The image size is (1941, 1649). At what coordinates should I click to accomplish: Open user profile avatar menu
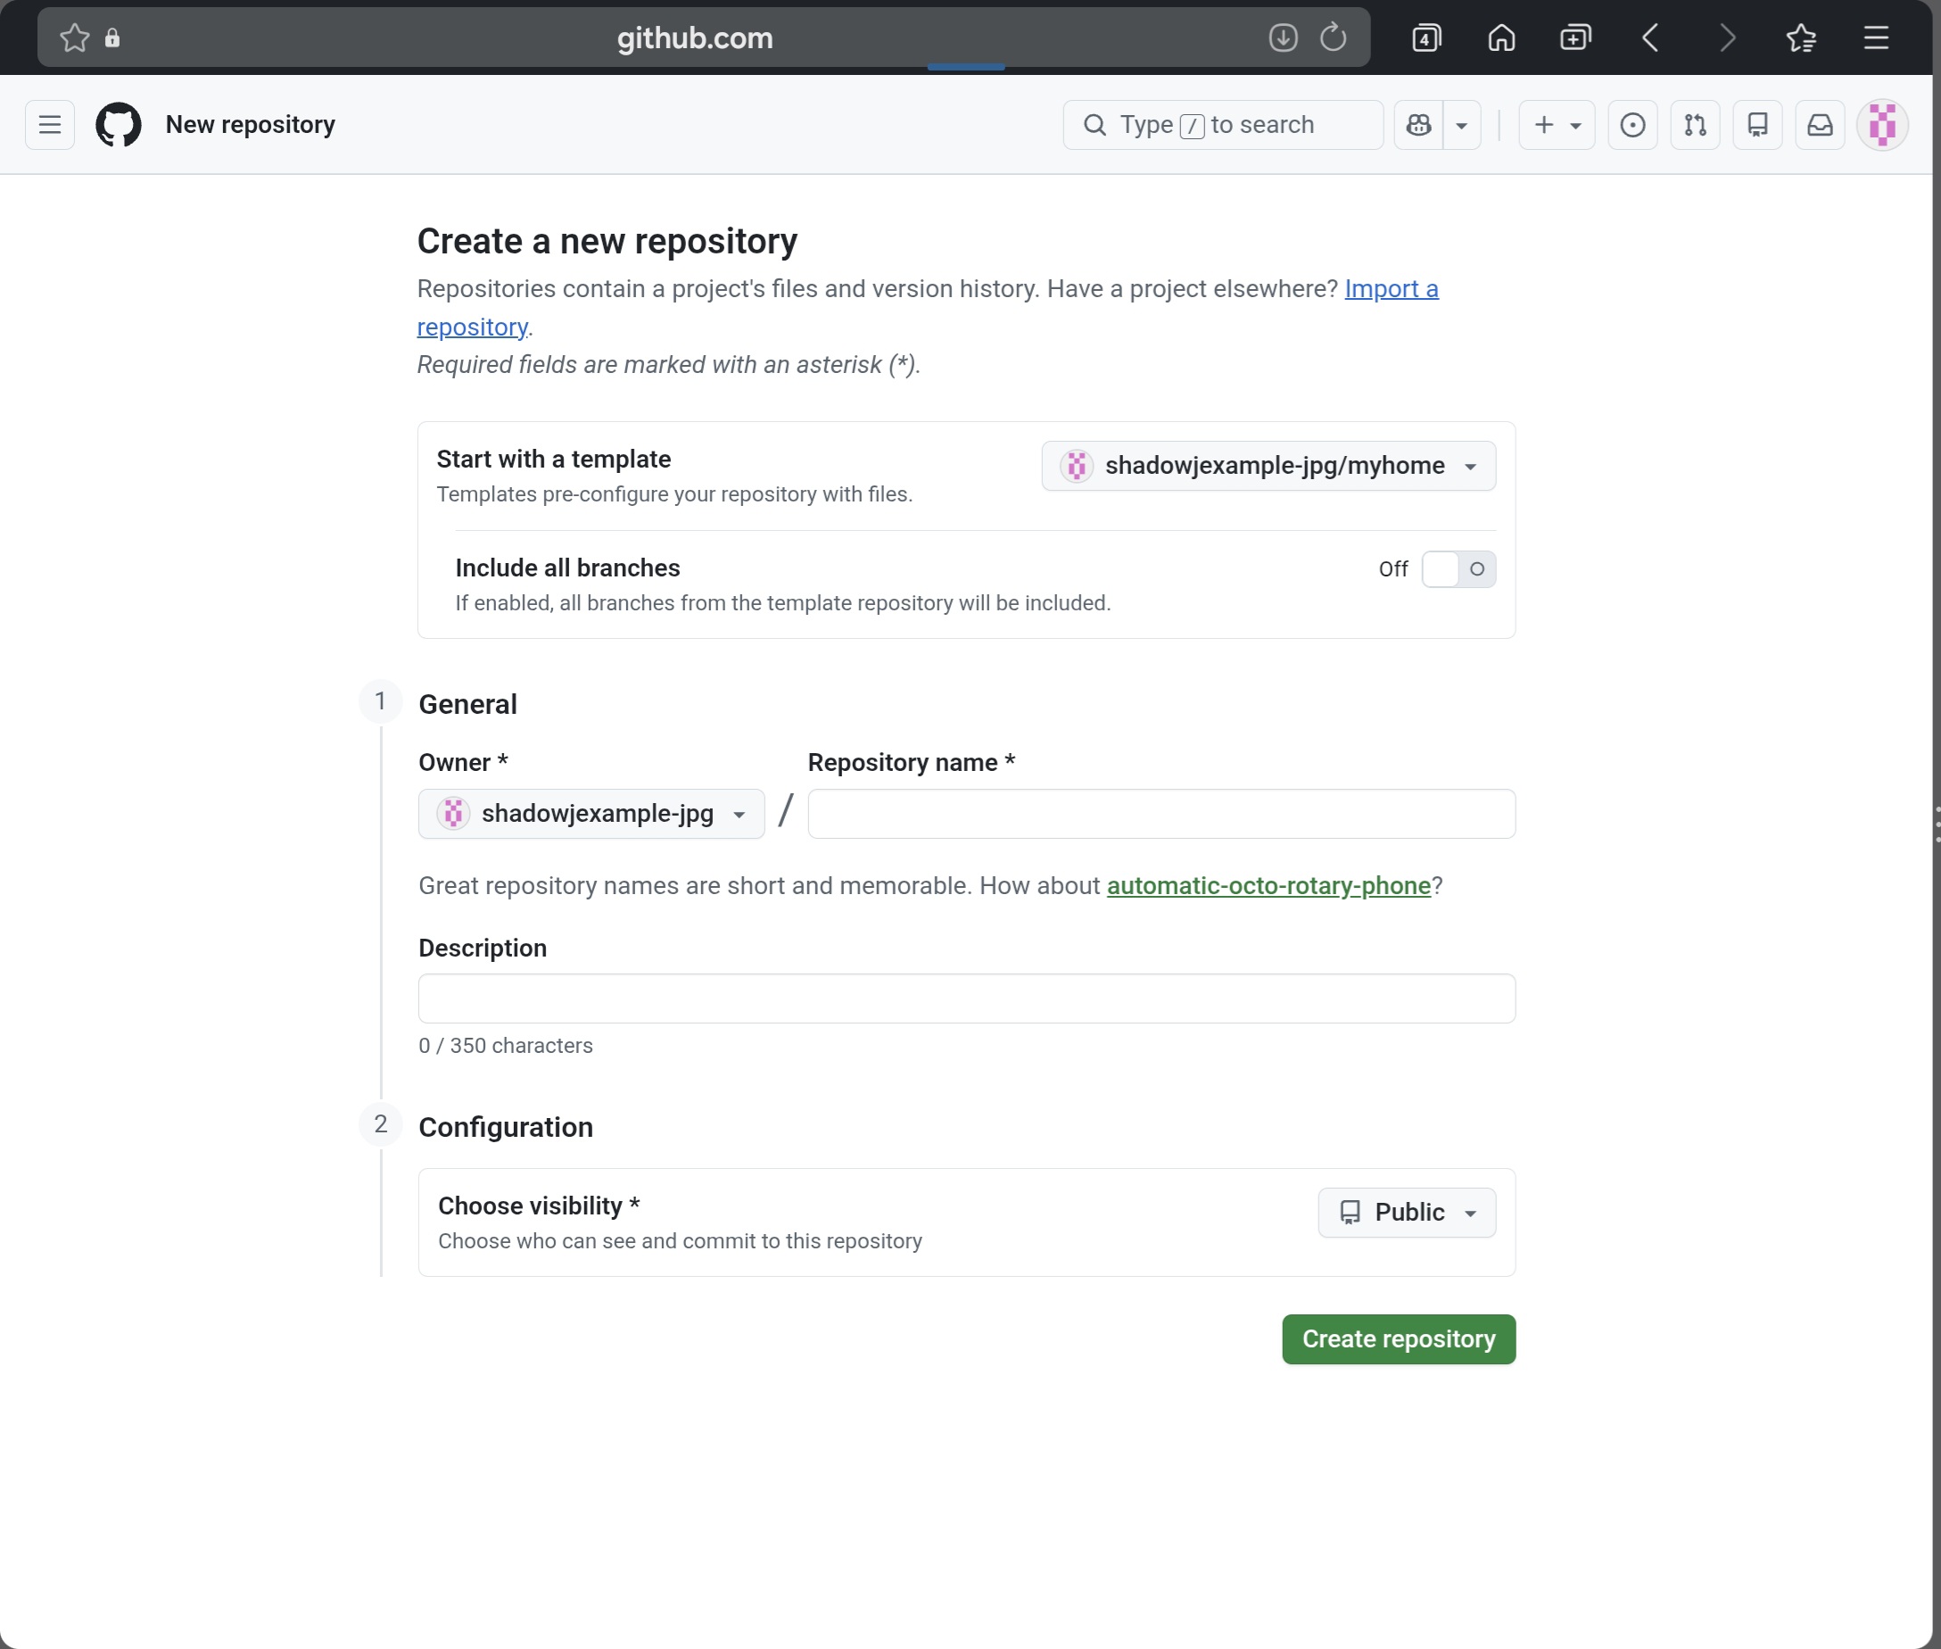pos(1881,124)
